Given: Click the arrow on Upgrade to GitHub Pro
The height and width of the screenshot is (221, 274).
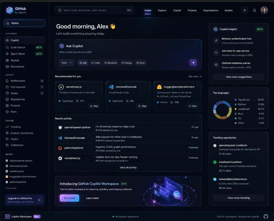Looking at the screenshot, I should [39, 200].
